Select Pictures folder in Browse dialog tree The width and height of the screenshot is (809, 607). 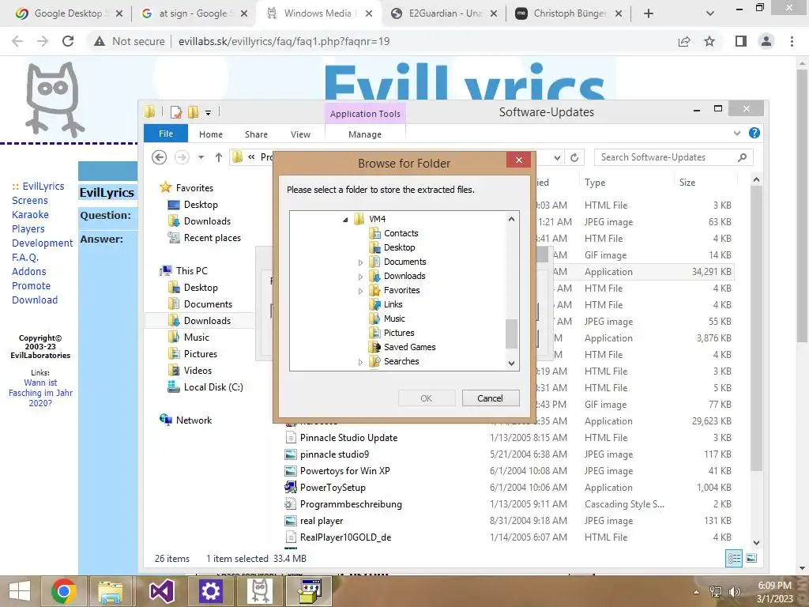(x=399, y=333)
